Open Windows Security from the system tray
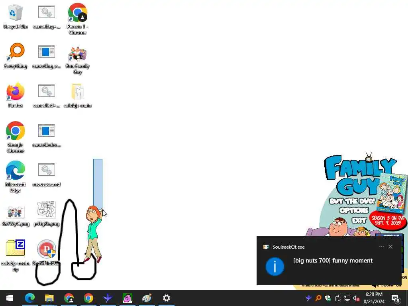 [328, 298]
